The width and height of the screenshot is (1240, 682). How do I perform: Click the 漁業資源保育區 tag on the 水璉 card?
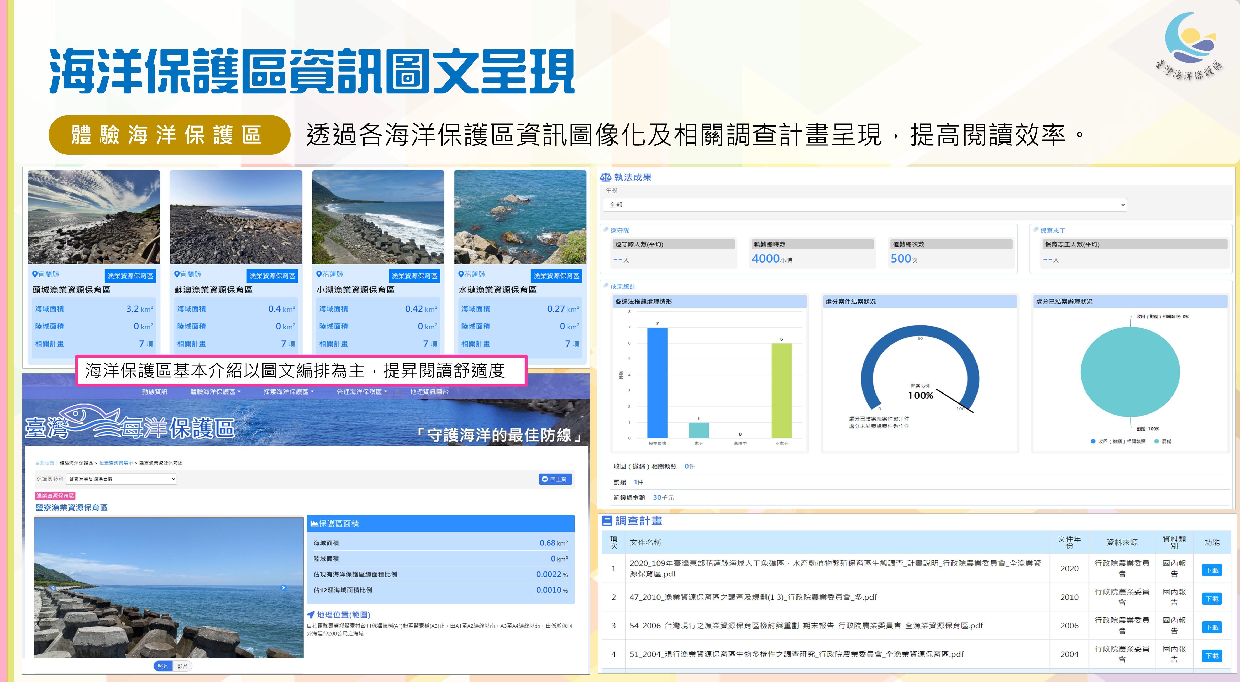point(556,276)
